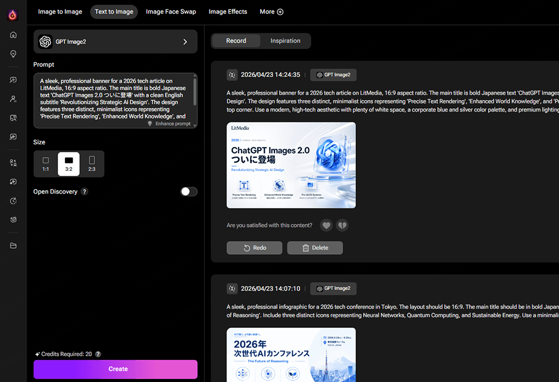559x382 pixels.
Task: Click the Credits Required help question mark
Action: (98, 354)
